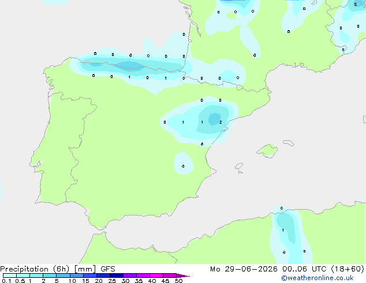Pick the legend swatch for 5–10 mm
The height and width of the screenshot is (283, 366).
tap(63, 275)
